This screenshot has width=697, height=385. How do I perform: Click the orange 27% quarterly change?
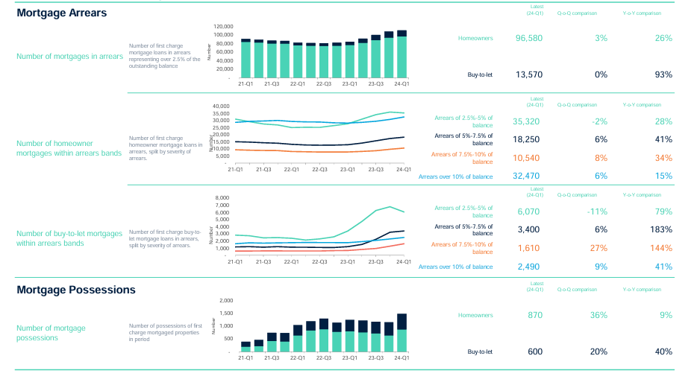pos(598,248)
